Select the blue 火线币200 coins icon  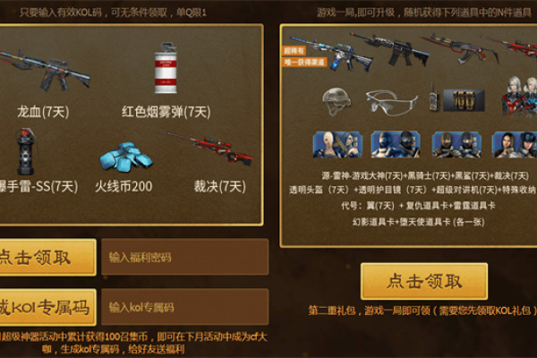pyautogui.click(x=125, y=157)
